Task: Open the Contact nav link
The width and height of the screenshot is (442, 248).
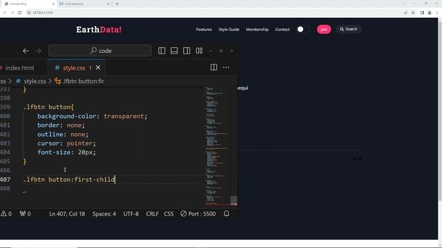Action: (282, 30)
